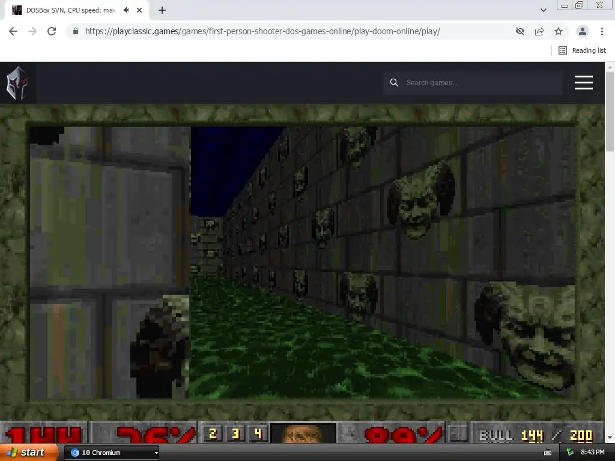615x461 pixels.
Task: Click the 10 Chromium taskbar group
Action: [x=111, y=453]
